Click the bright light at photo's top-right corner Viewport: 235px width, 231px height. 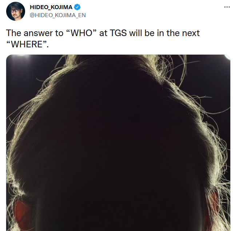(227, 57)
